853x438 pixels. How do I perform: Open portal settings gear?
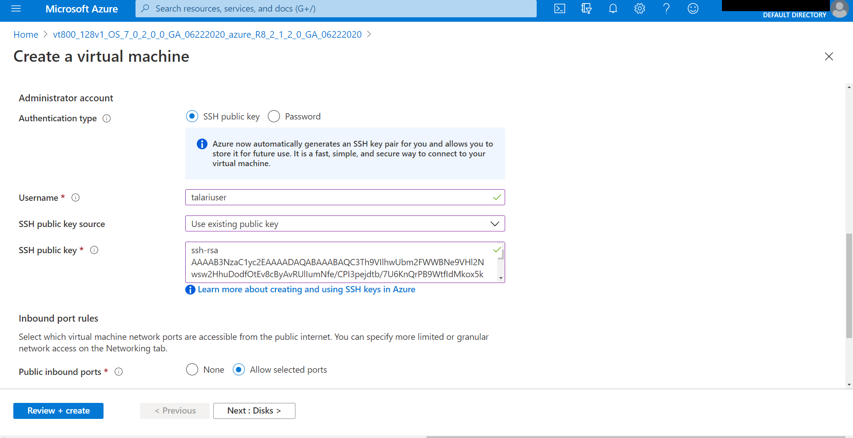click(639, 8)
